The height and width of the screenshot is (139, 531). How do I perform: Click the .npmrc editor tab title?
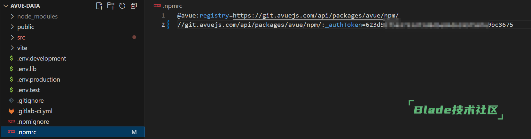click(x=172, y=6)
